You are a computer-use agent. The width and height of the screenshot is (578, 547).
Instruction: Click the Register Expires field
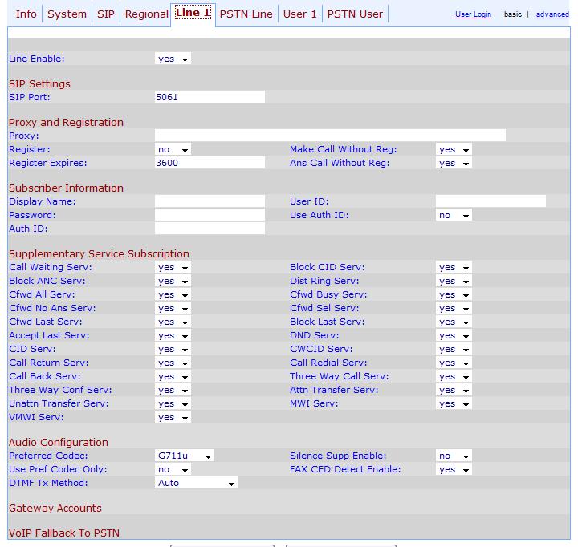(x=210, y=163)
